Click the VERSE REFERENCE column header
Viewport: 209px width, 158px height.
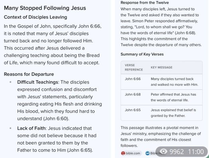134,67
